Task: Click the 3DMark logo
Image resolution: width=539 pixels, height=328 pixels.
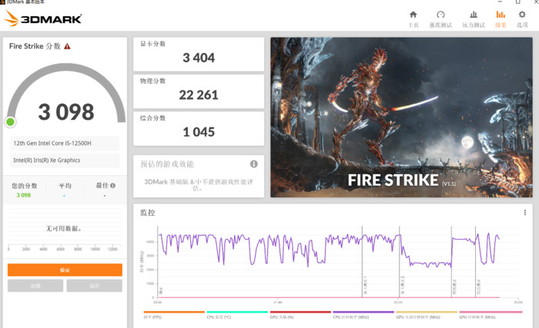Action: pyautogui.click(x=43, y=18)
